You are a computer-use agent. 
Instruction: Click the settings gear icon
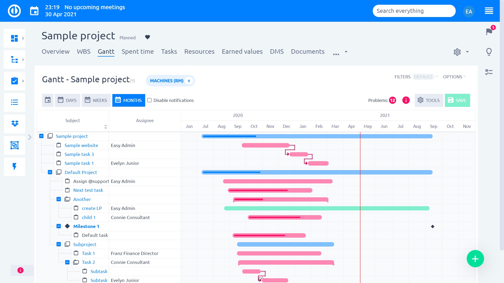pos(457,52)
